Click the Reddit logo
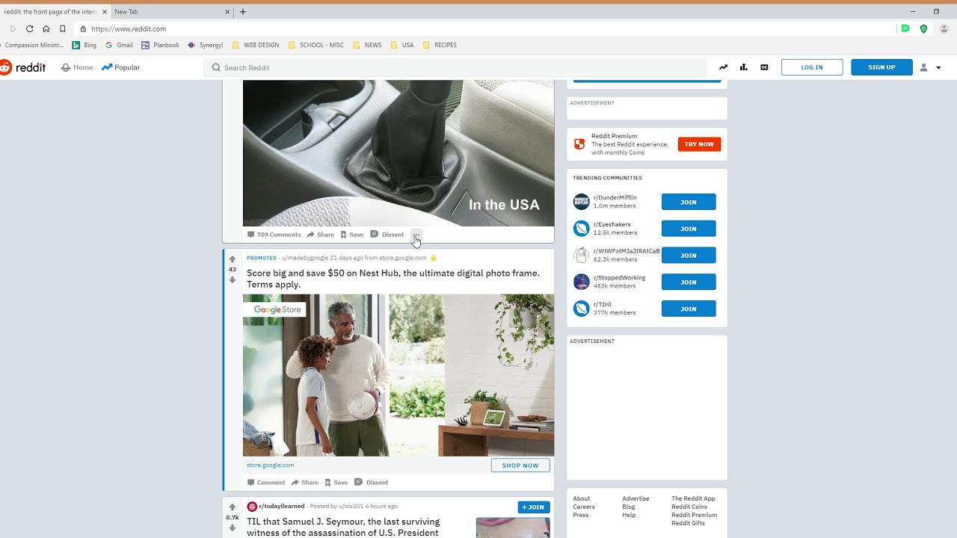The height and width of the screenshot is (538, 957). 22,67
